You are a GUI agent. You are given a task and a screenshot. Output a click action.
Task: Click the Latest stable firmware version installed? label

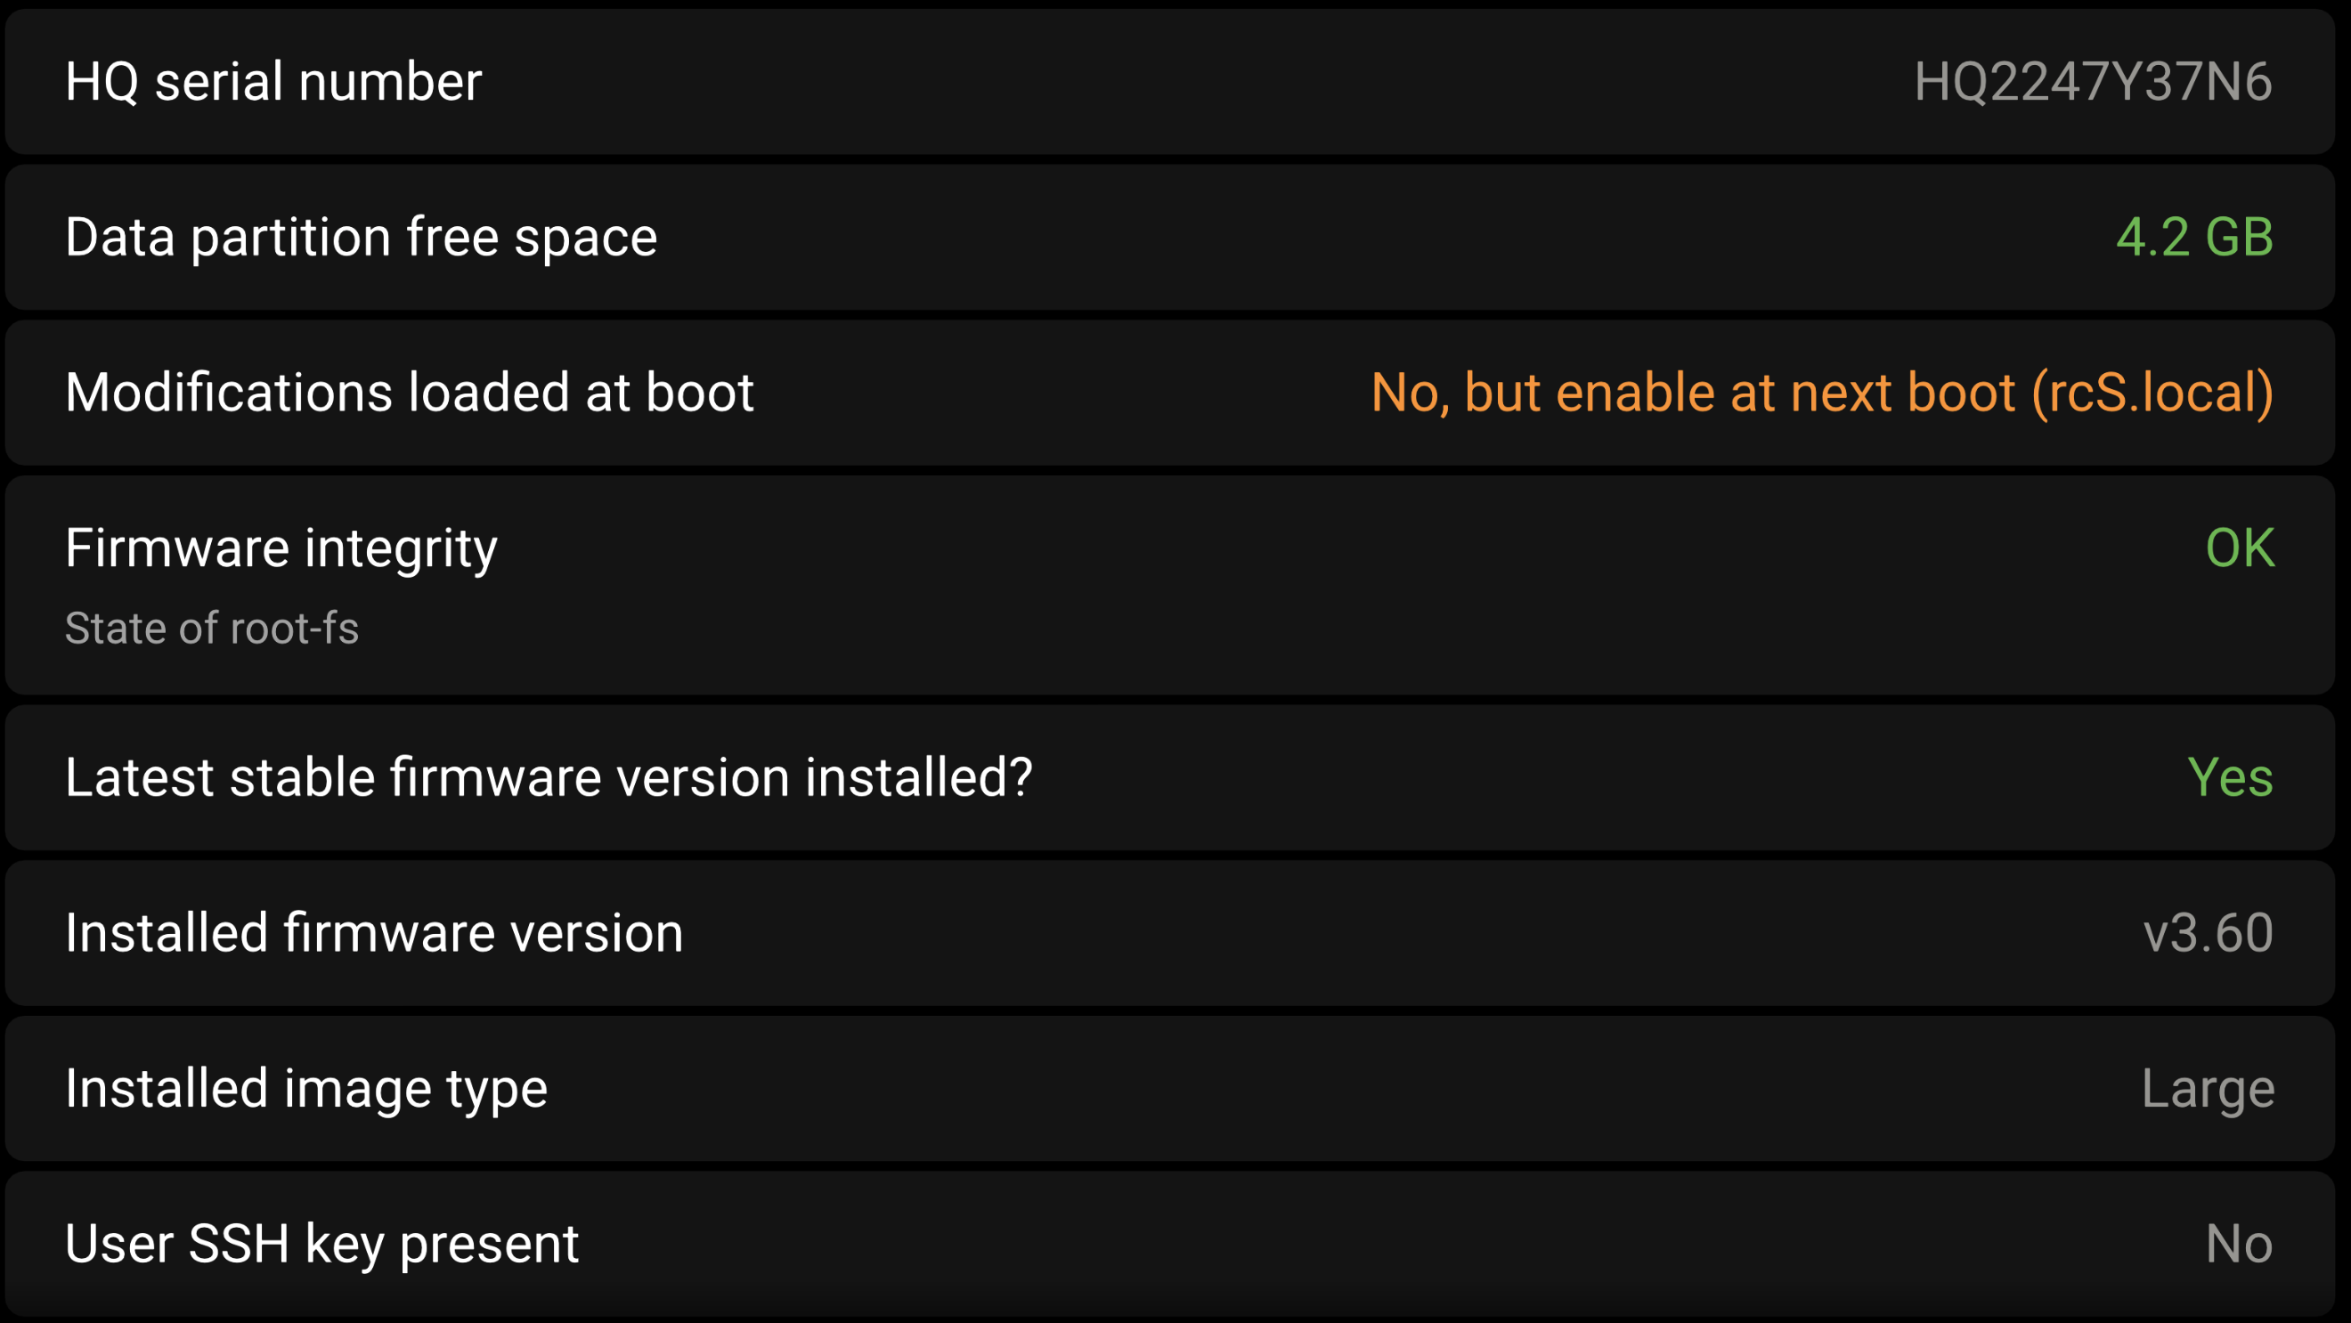pyautogui.click(x=549, y=777)
